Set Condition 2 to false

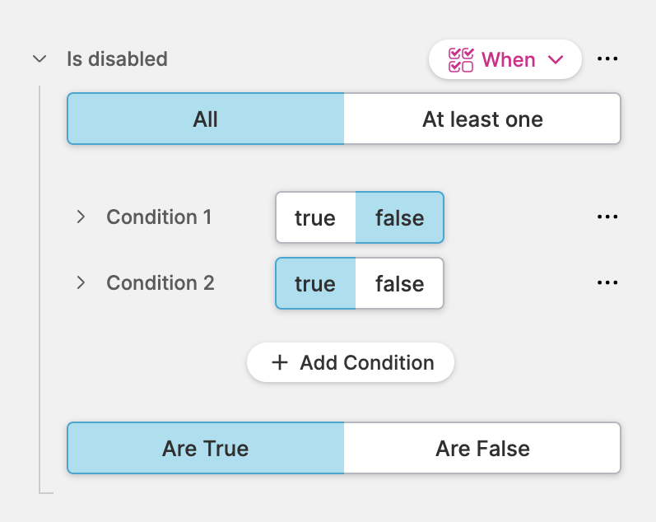point(400,284)
